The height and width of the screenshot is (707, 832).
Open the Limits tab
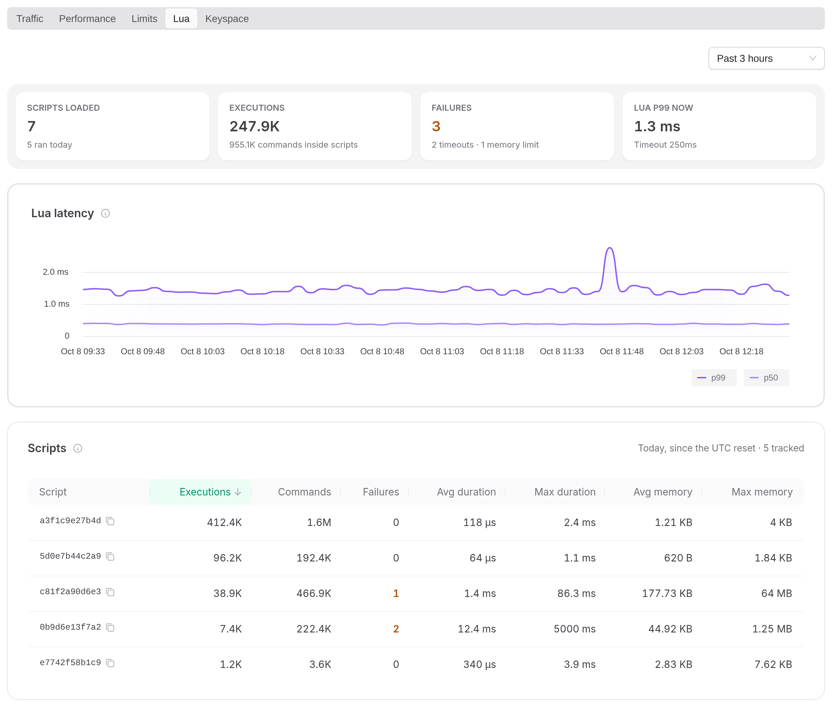click(144, 19)
